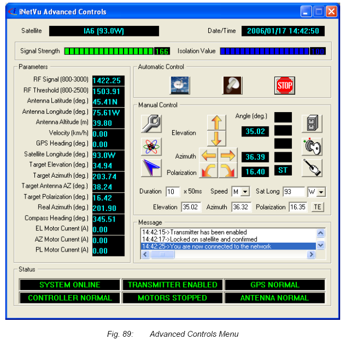Click the green Signal Strength bar
The image size is (346, 341).
click(x=109, y=51)
